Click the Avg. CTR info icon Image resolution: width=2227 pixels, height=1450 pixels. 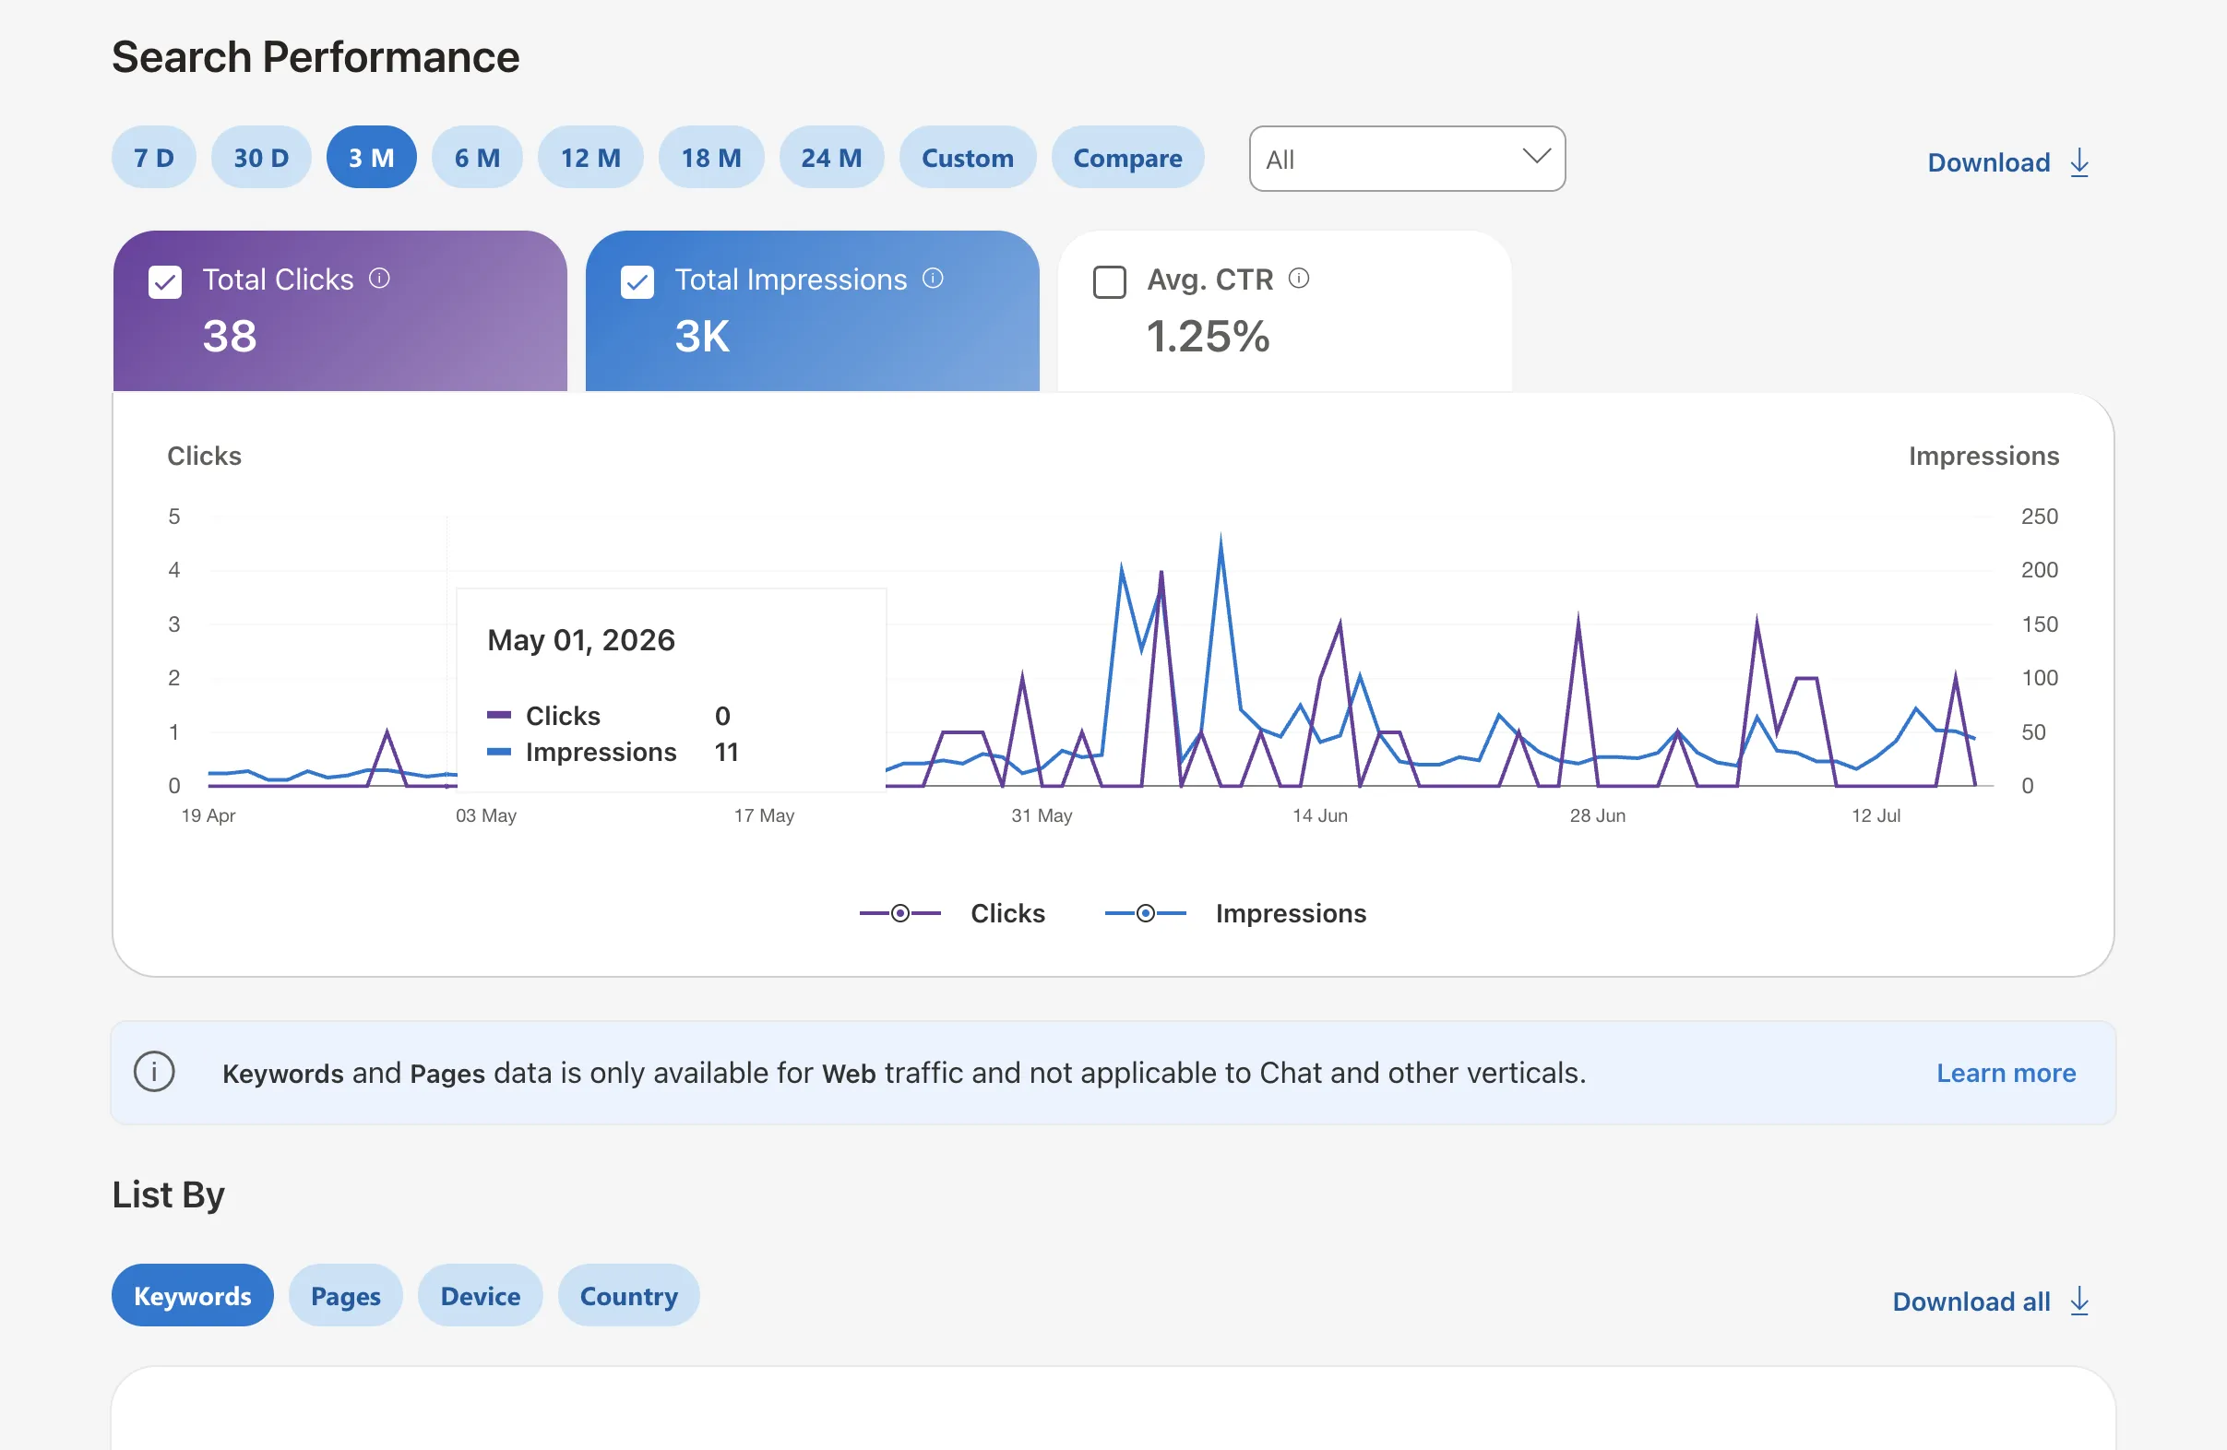pyautogui.click(x=1299, y=278)
